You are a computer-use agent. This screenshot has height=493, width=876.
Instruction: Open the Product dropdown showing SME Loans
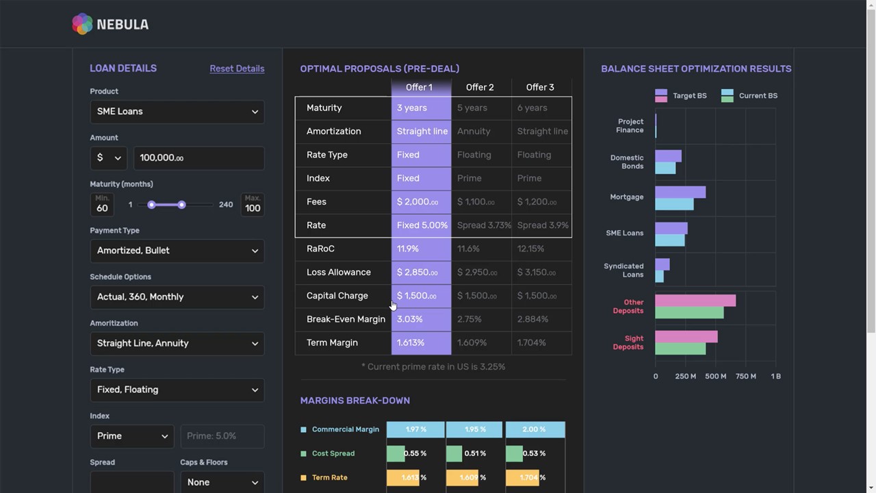[x=177, y=112]
